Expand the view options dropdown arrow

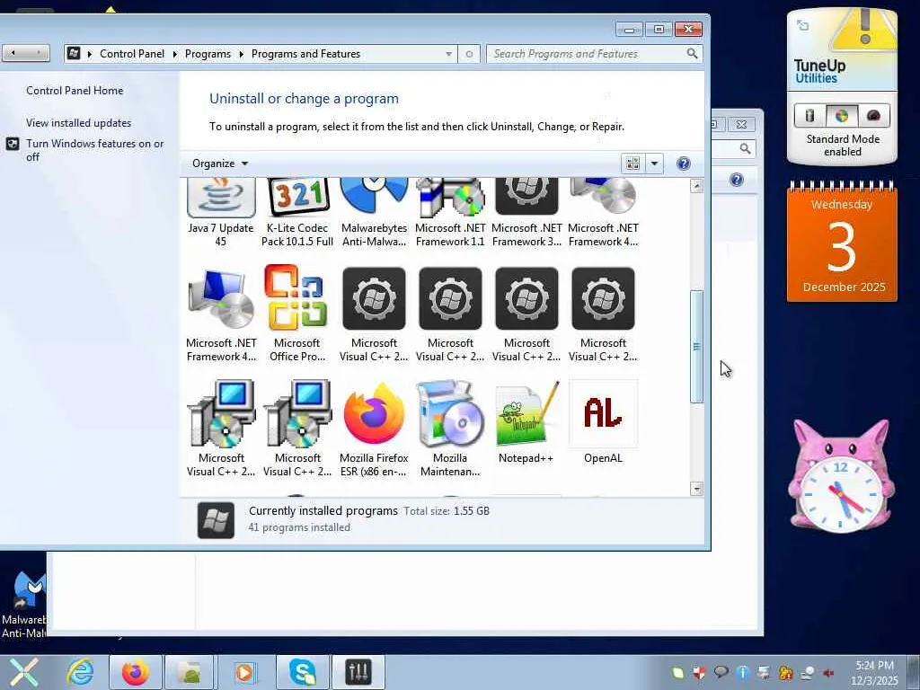(654, 164)
